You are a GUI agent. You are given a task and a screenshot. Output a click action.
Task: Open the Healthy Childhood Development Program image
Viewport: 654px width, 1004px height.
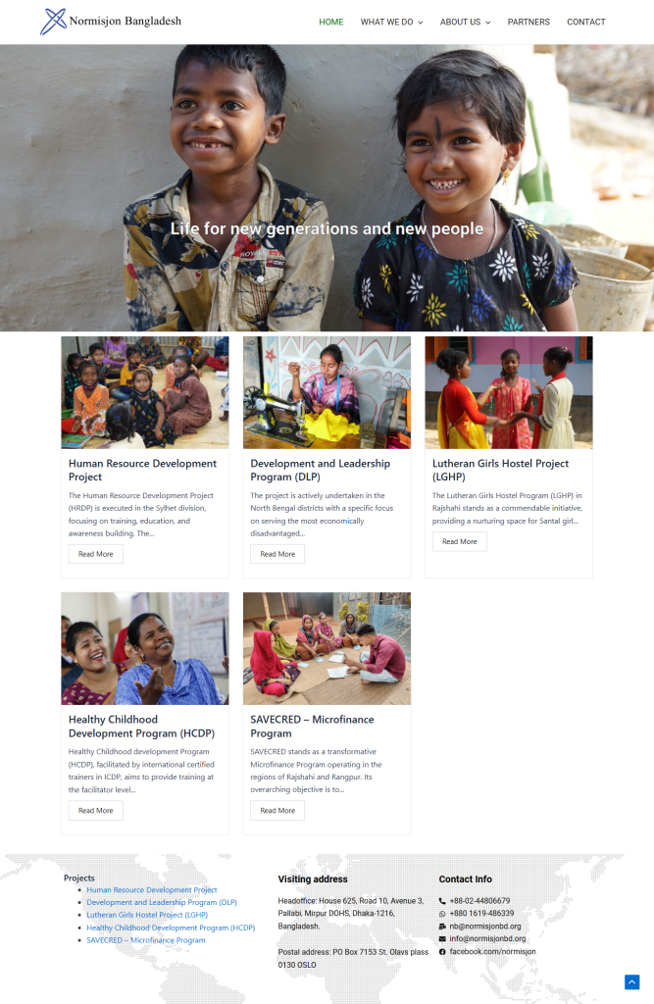(145, 649)
